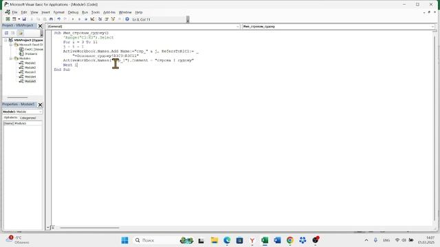Open the Properties Window toolbar icon
Image resolution: width=440 pixels, height=247 pixels.
[x=107, y=19]
